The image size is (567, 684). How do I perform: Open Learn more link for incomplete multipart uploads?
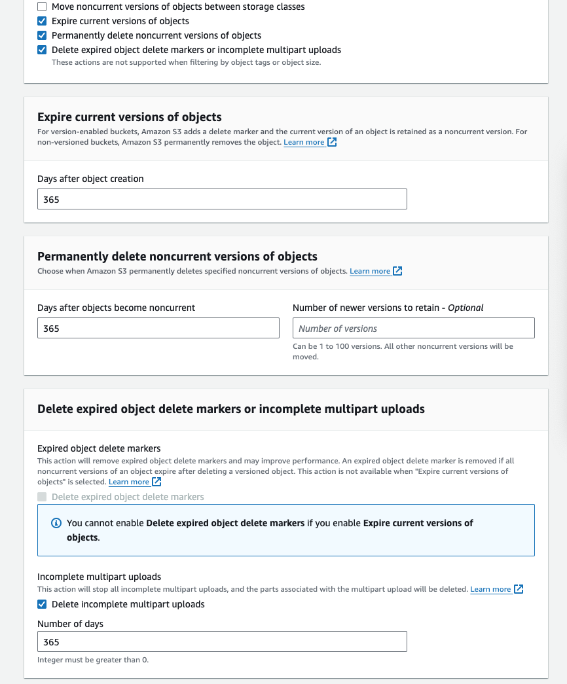[x=490, y=589]
